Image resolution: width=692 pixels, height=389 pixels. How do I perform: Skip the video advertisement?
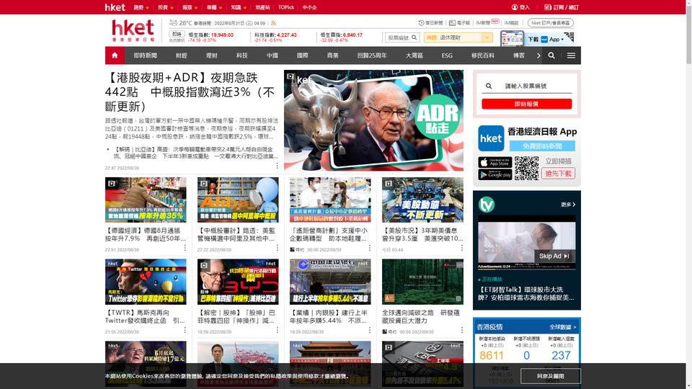pos(554,256)
